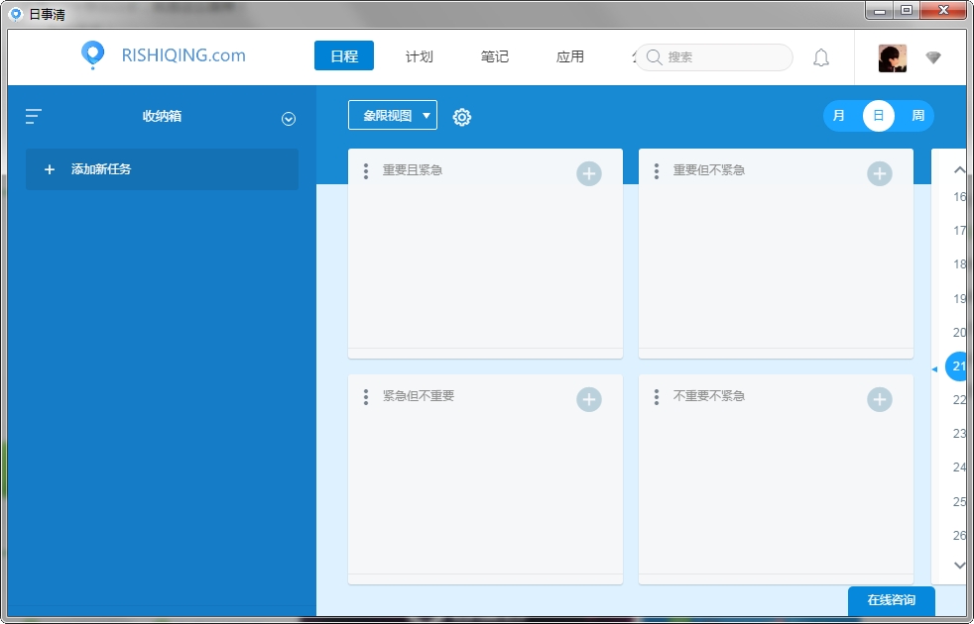Add task in 紧急但不重要 quadrant with plus
Viewport: 974px width, 624px height.
click(x=589, y=399)
